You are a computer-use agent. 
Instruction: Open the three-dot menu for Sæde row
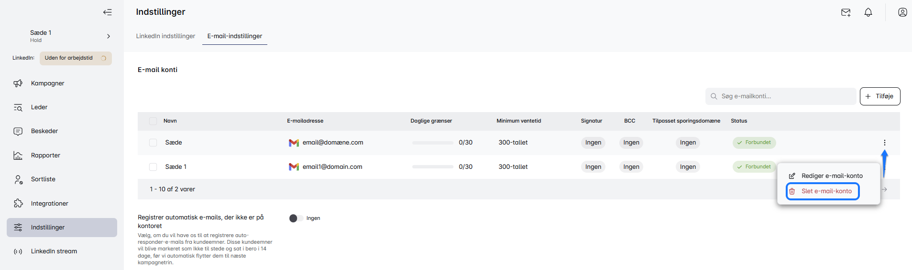[x=884, y=143]
